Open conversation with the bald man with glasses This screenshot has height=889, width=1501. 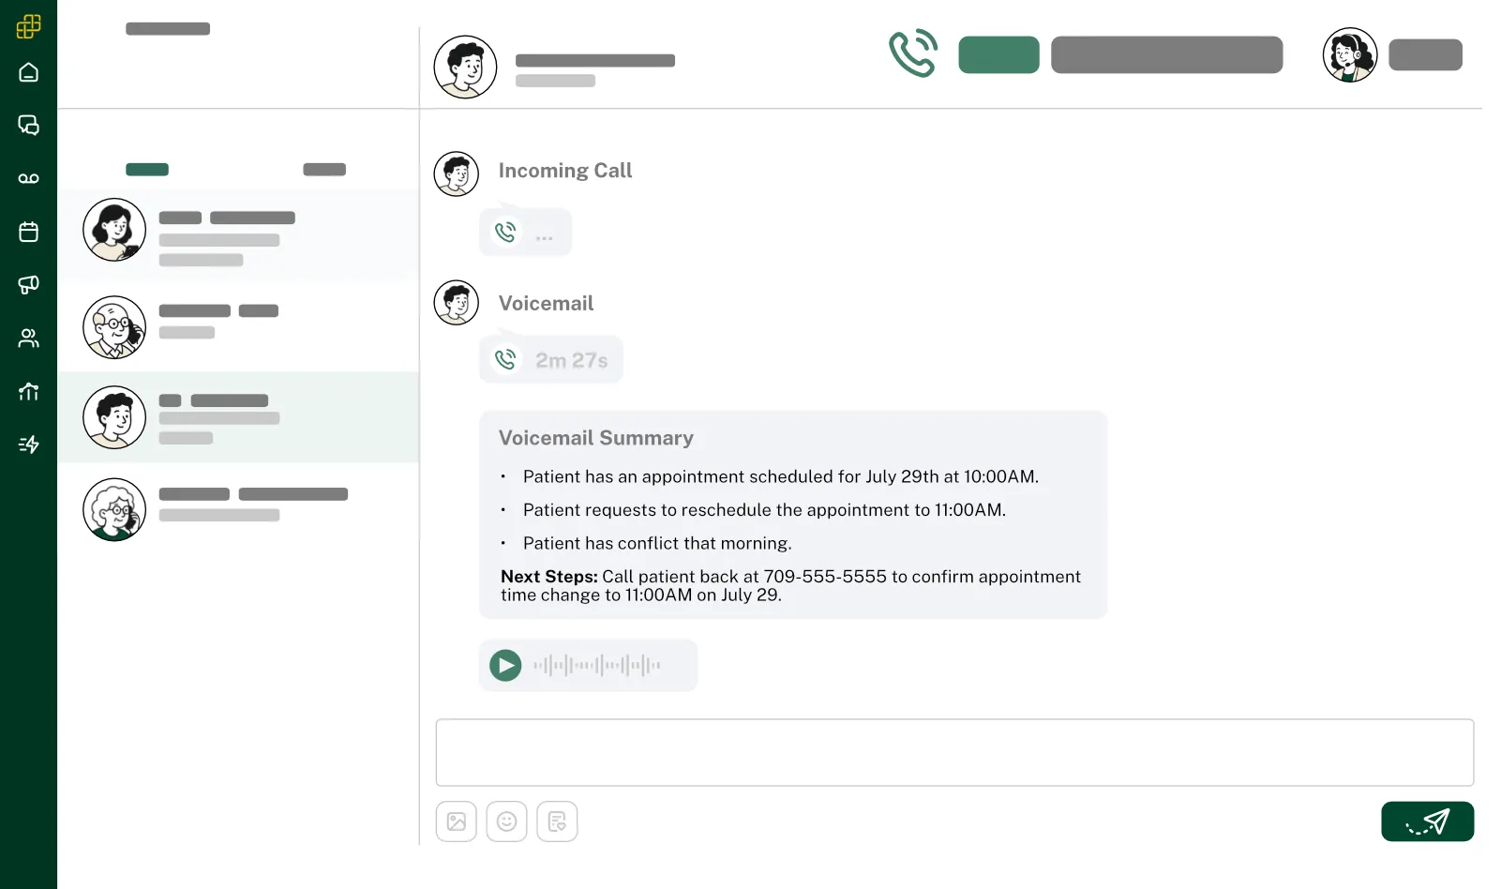[x=238, y=326]
